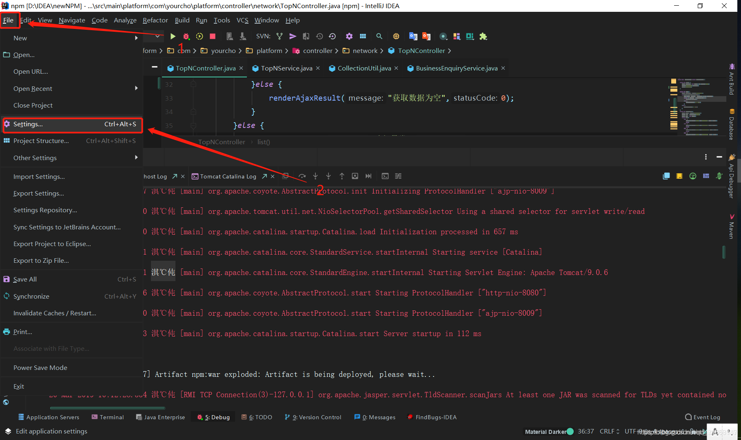Screen dimensions: 741x440
Task: Minimize the debug tool window
Action: pyautogui.click(x=719, y=157)
